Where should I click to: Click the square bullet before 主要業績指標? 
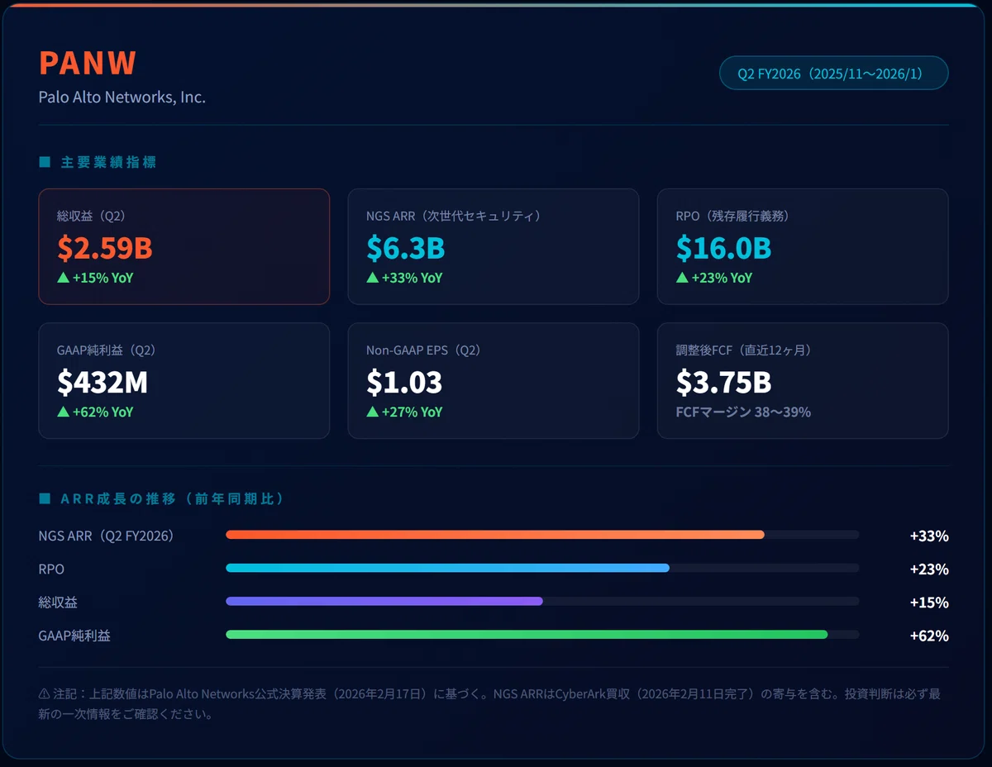pyautogui.click(x=45, y=162)
